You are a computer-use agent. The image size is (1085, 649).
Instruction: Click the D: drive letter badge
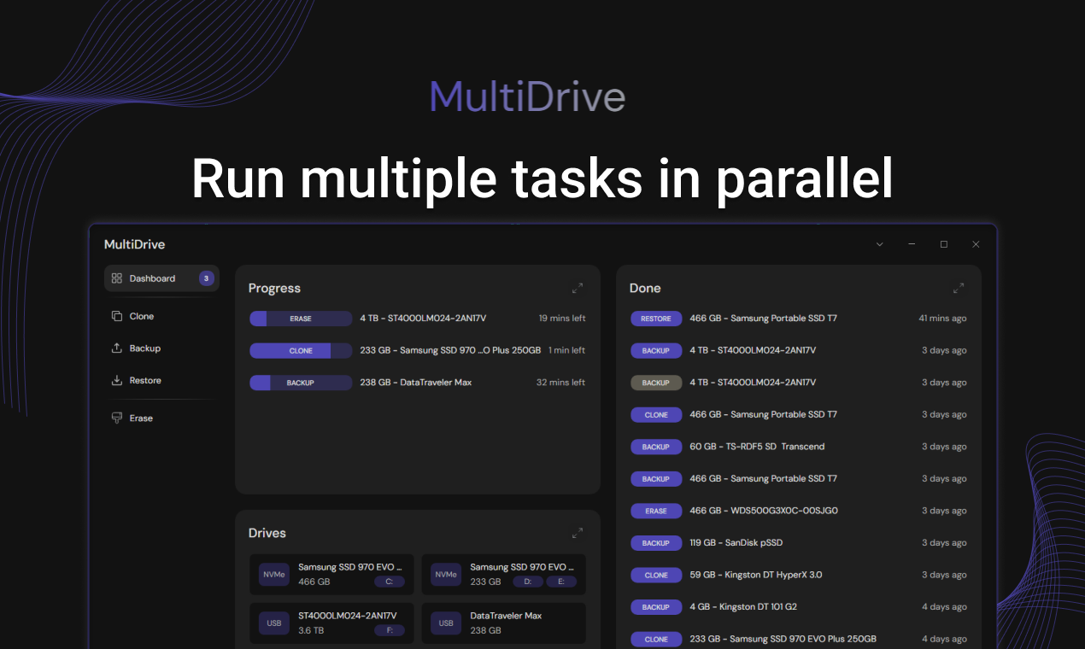527,581
